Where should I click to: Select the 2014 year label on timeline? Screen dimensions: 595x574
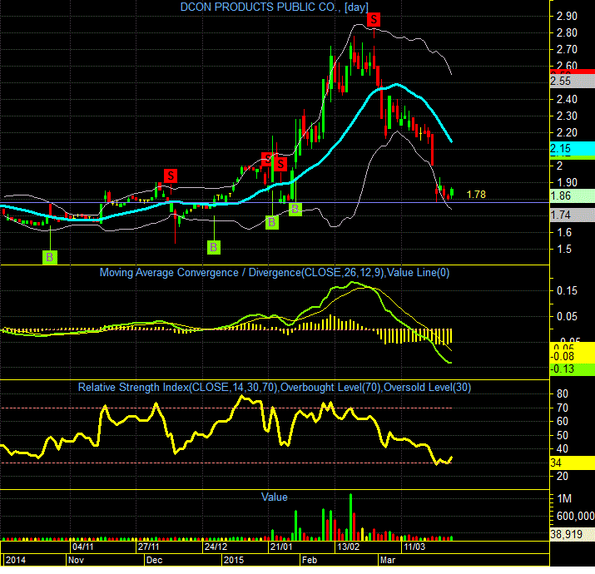point(16,561)
